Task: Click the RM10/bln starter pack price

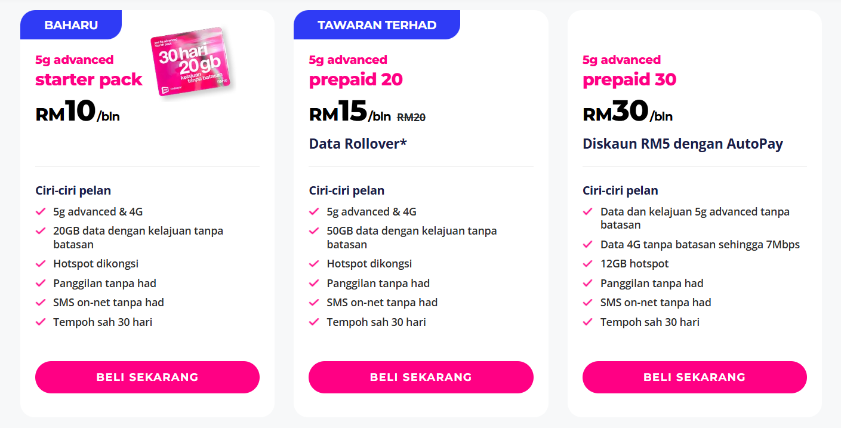Action: coord(78,113)
